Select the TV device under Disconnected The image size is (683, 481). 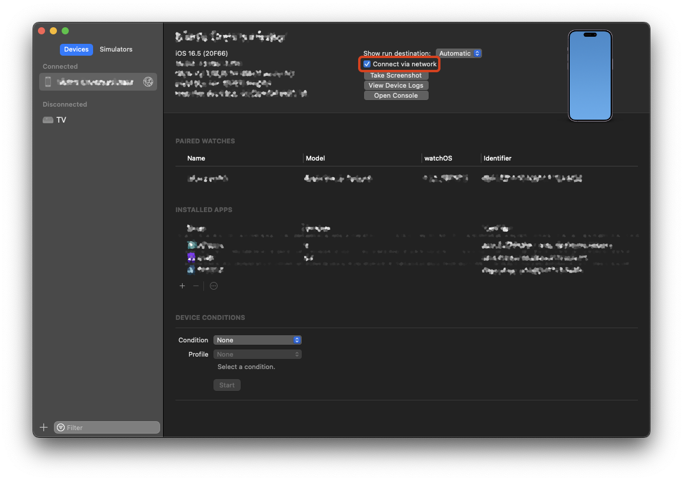pos(58,120)
